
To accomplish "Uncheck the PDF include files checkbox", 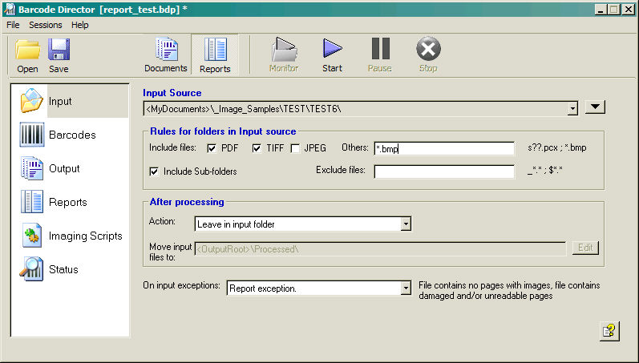I will [x=212, y=148].
